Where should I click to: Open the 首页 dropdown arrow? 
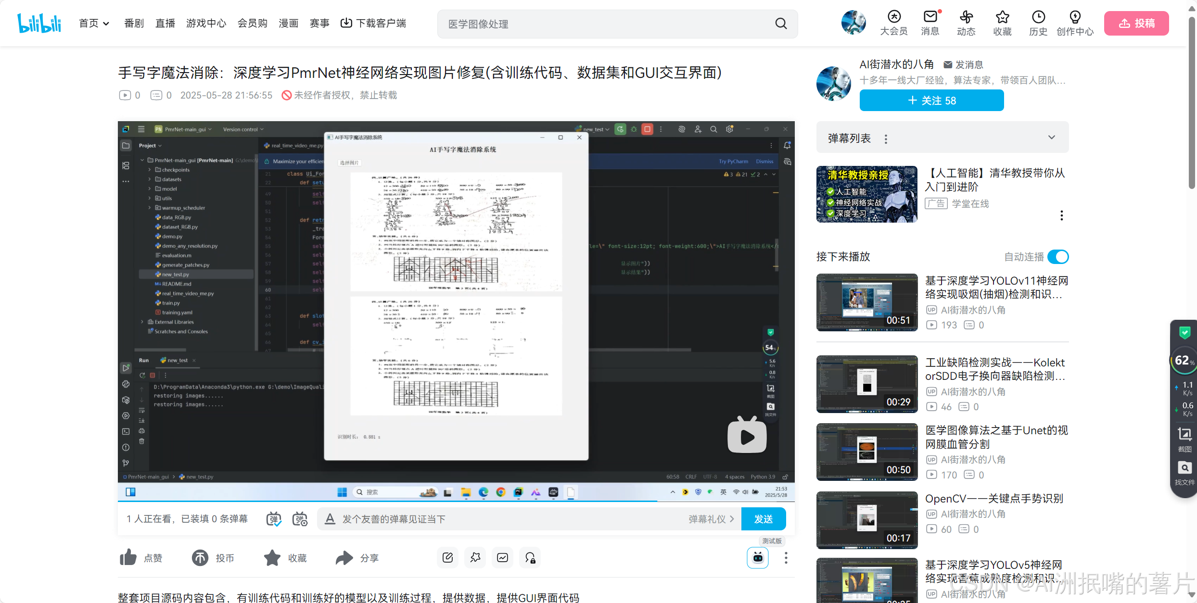click(x=106, y=24)
